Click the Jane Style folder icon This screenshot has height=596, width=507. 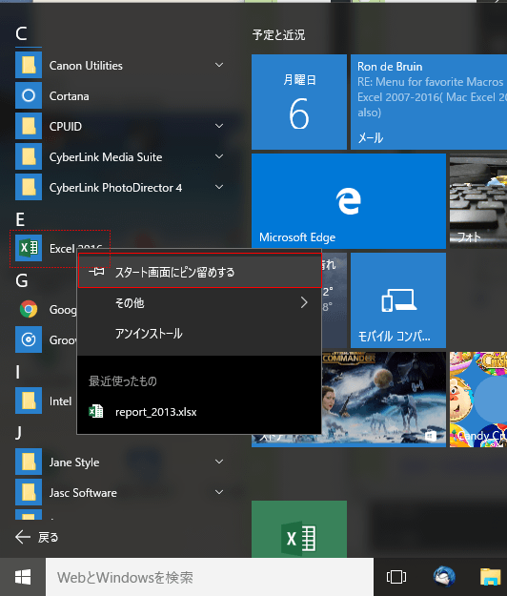point(29,462)
